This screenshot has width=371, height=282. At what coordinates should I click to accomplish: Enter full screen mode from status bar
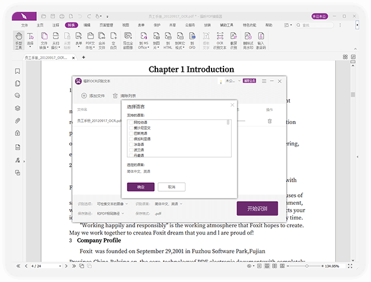click(350, 266)
